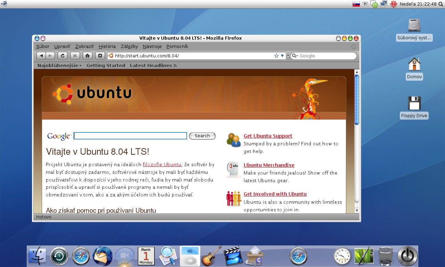Image resolution: width=445 pixels, height=267 pixels.
Task: Click the power button dock icon
Action: click(x=407, y=256)
